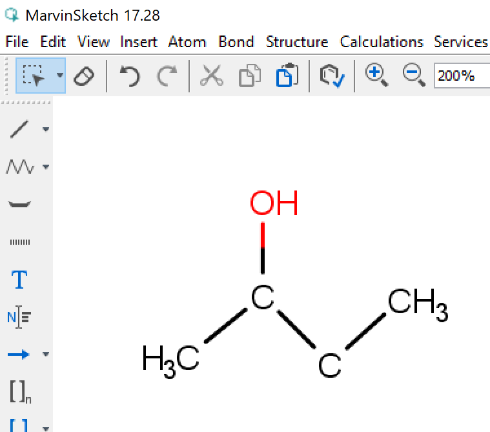
Task: Select the rectangle selection tool
Action: click(33, 76)
